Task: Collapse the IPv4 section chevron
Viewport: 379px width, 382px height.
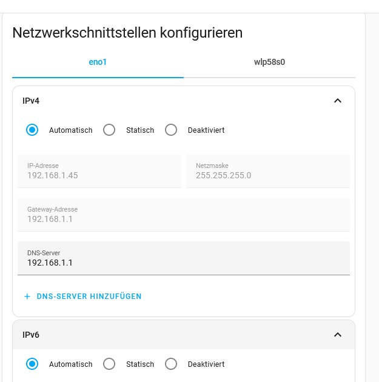Action: coord(338,101)
